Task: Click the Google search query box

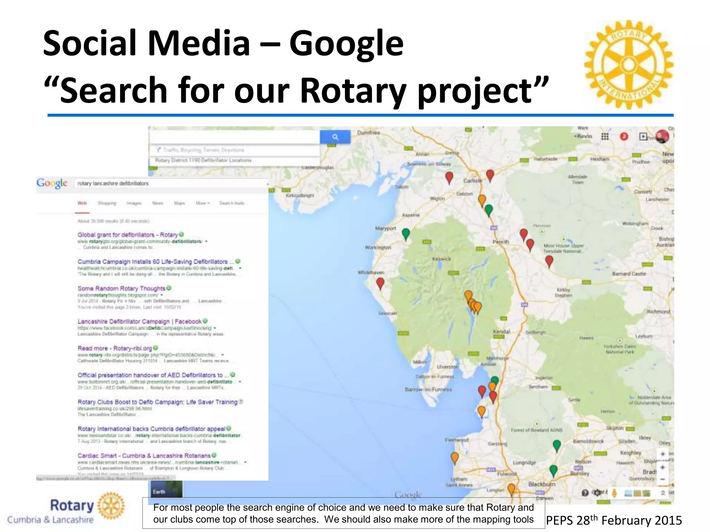Action: point(171,183)
